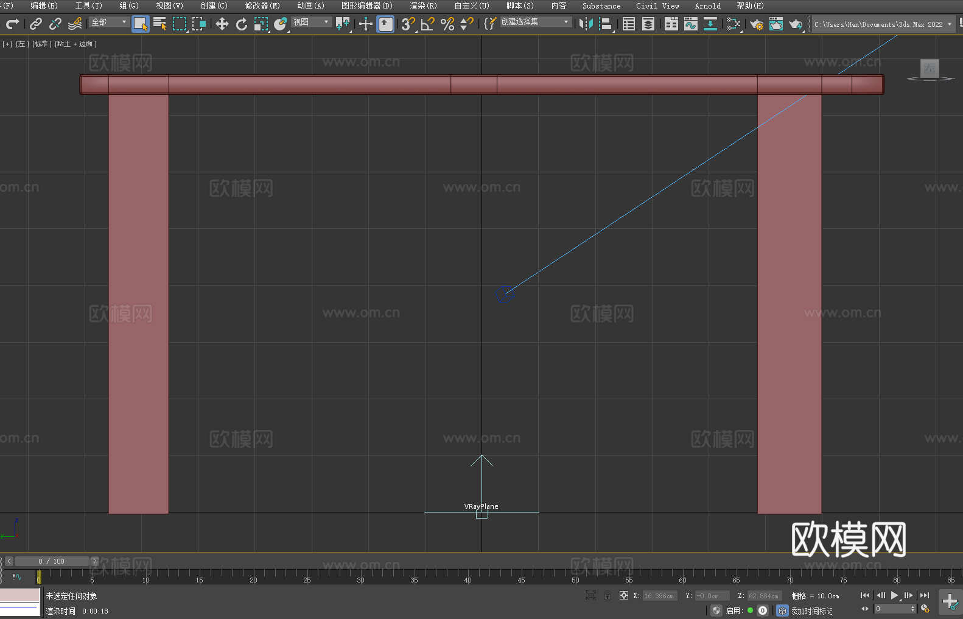Click the Align tool icon
Viewport: 963px width, 619px height.
[x=606, y=24]
